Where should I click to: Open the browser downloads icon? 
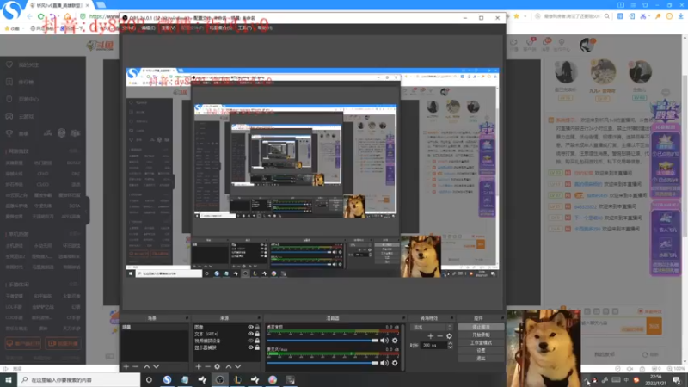[680, 16]
